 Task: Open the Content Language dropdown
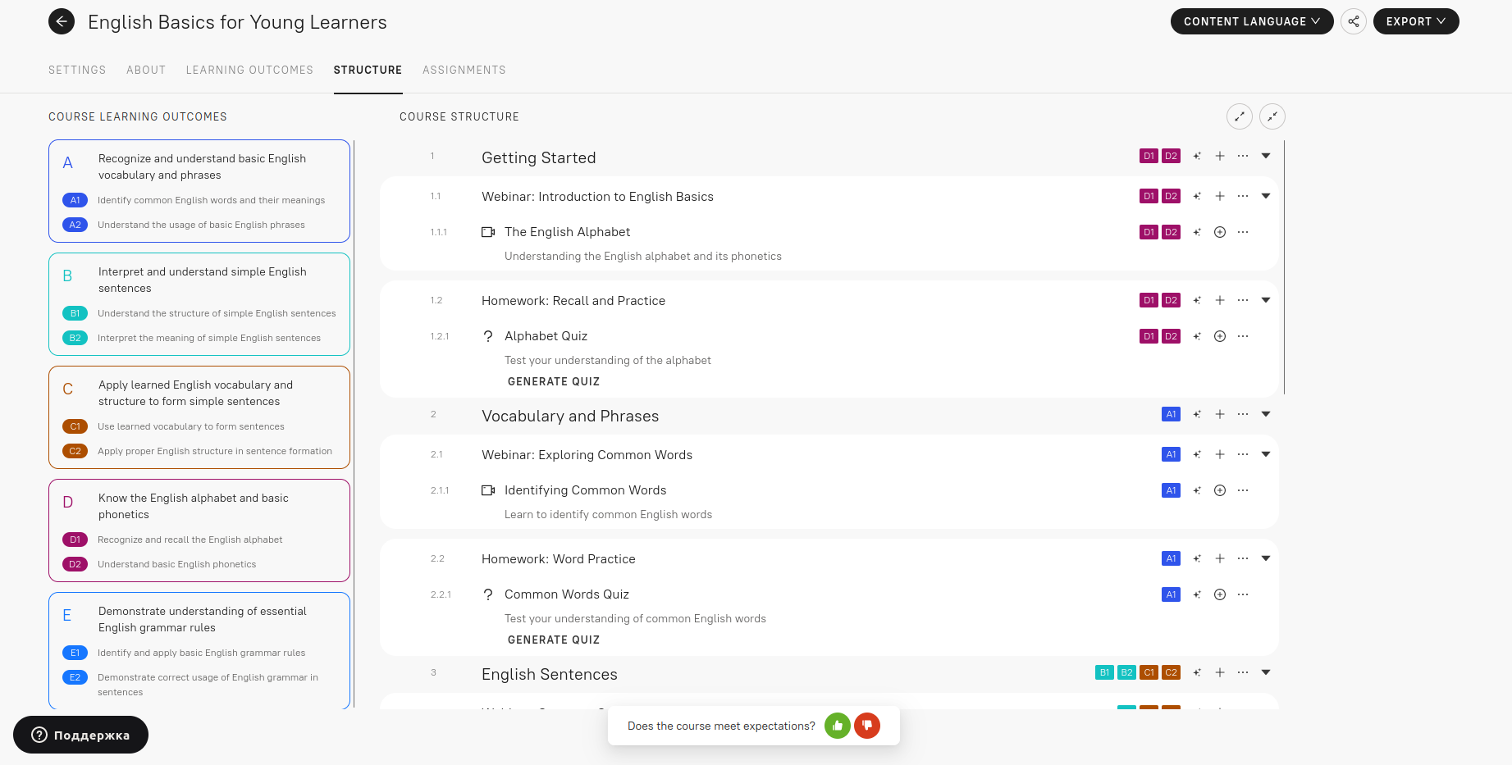(1252, 21)
